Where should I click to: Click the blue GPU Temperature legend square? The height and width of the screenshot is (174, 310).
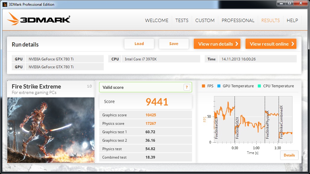tap(219, 86)
